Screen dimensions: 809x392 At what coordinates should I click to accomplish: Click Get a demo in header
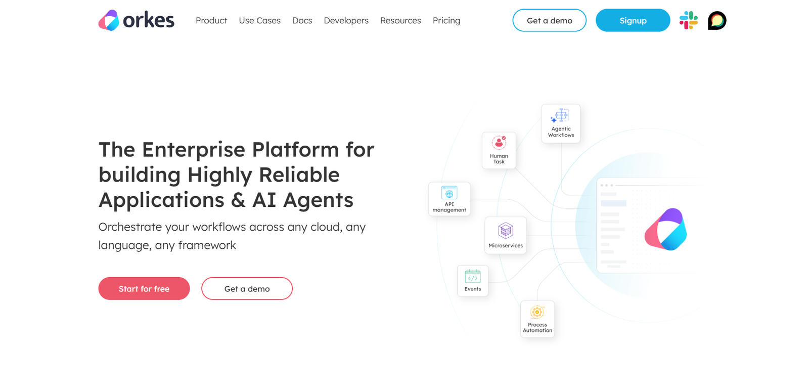point(549,21)
